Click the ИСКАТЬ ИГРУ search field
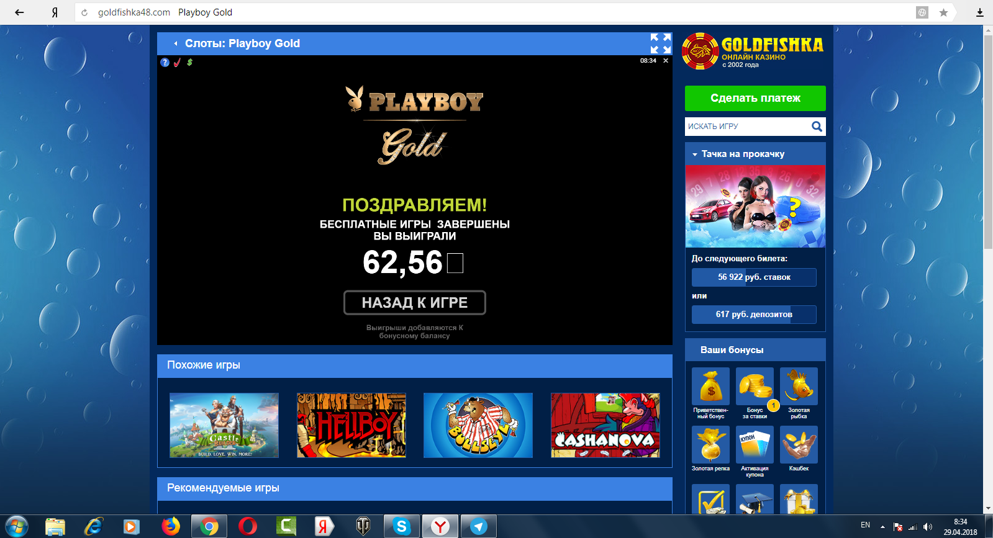This screenshot has width=993, height=538. coord(748,127)
